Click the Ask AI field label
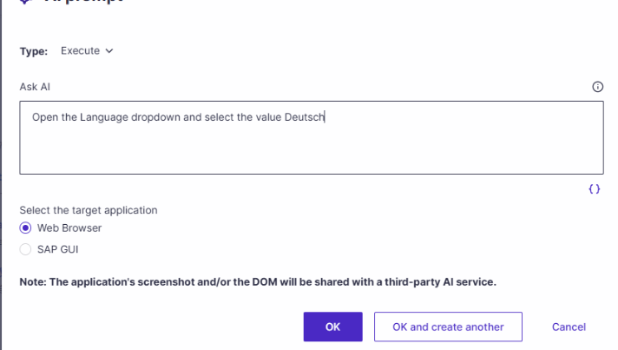618x350 pixels. point(35,87)
